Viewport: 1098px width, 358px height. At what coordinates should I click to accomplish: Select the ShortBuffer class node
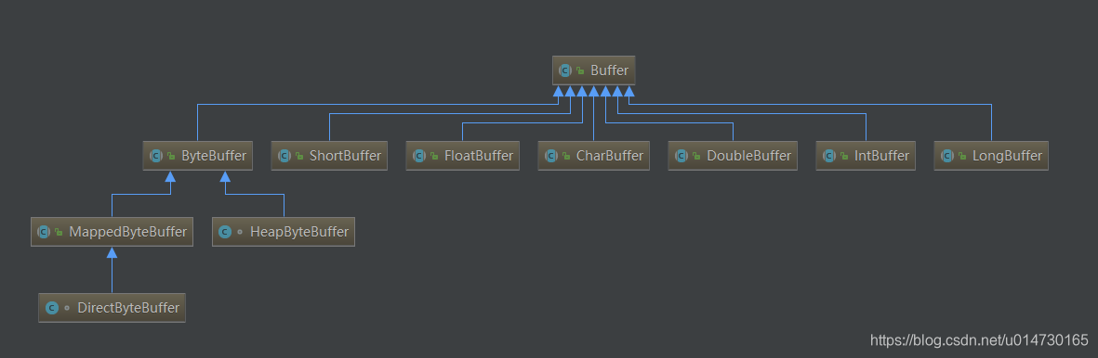point(329,156)
